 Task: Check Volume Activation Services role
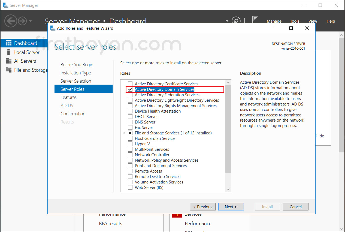(130, 182)
